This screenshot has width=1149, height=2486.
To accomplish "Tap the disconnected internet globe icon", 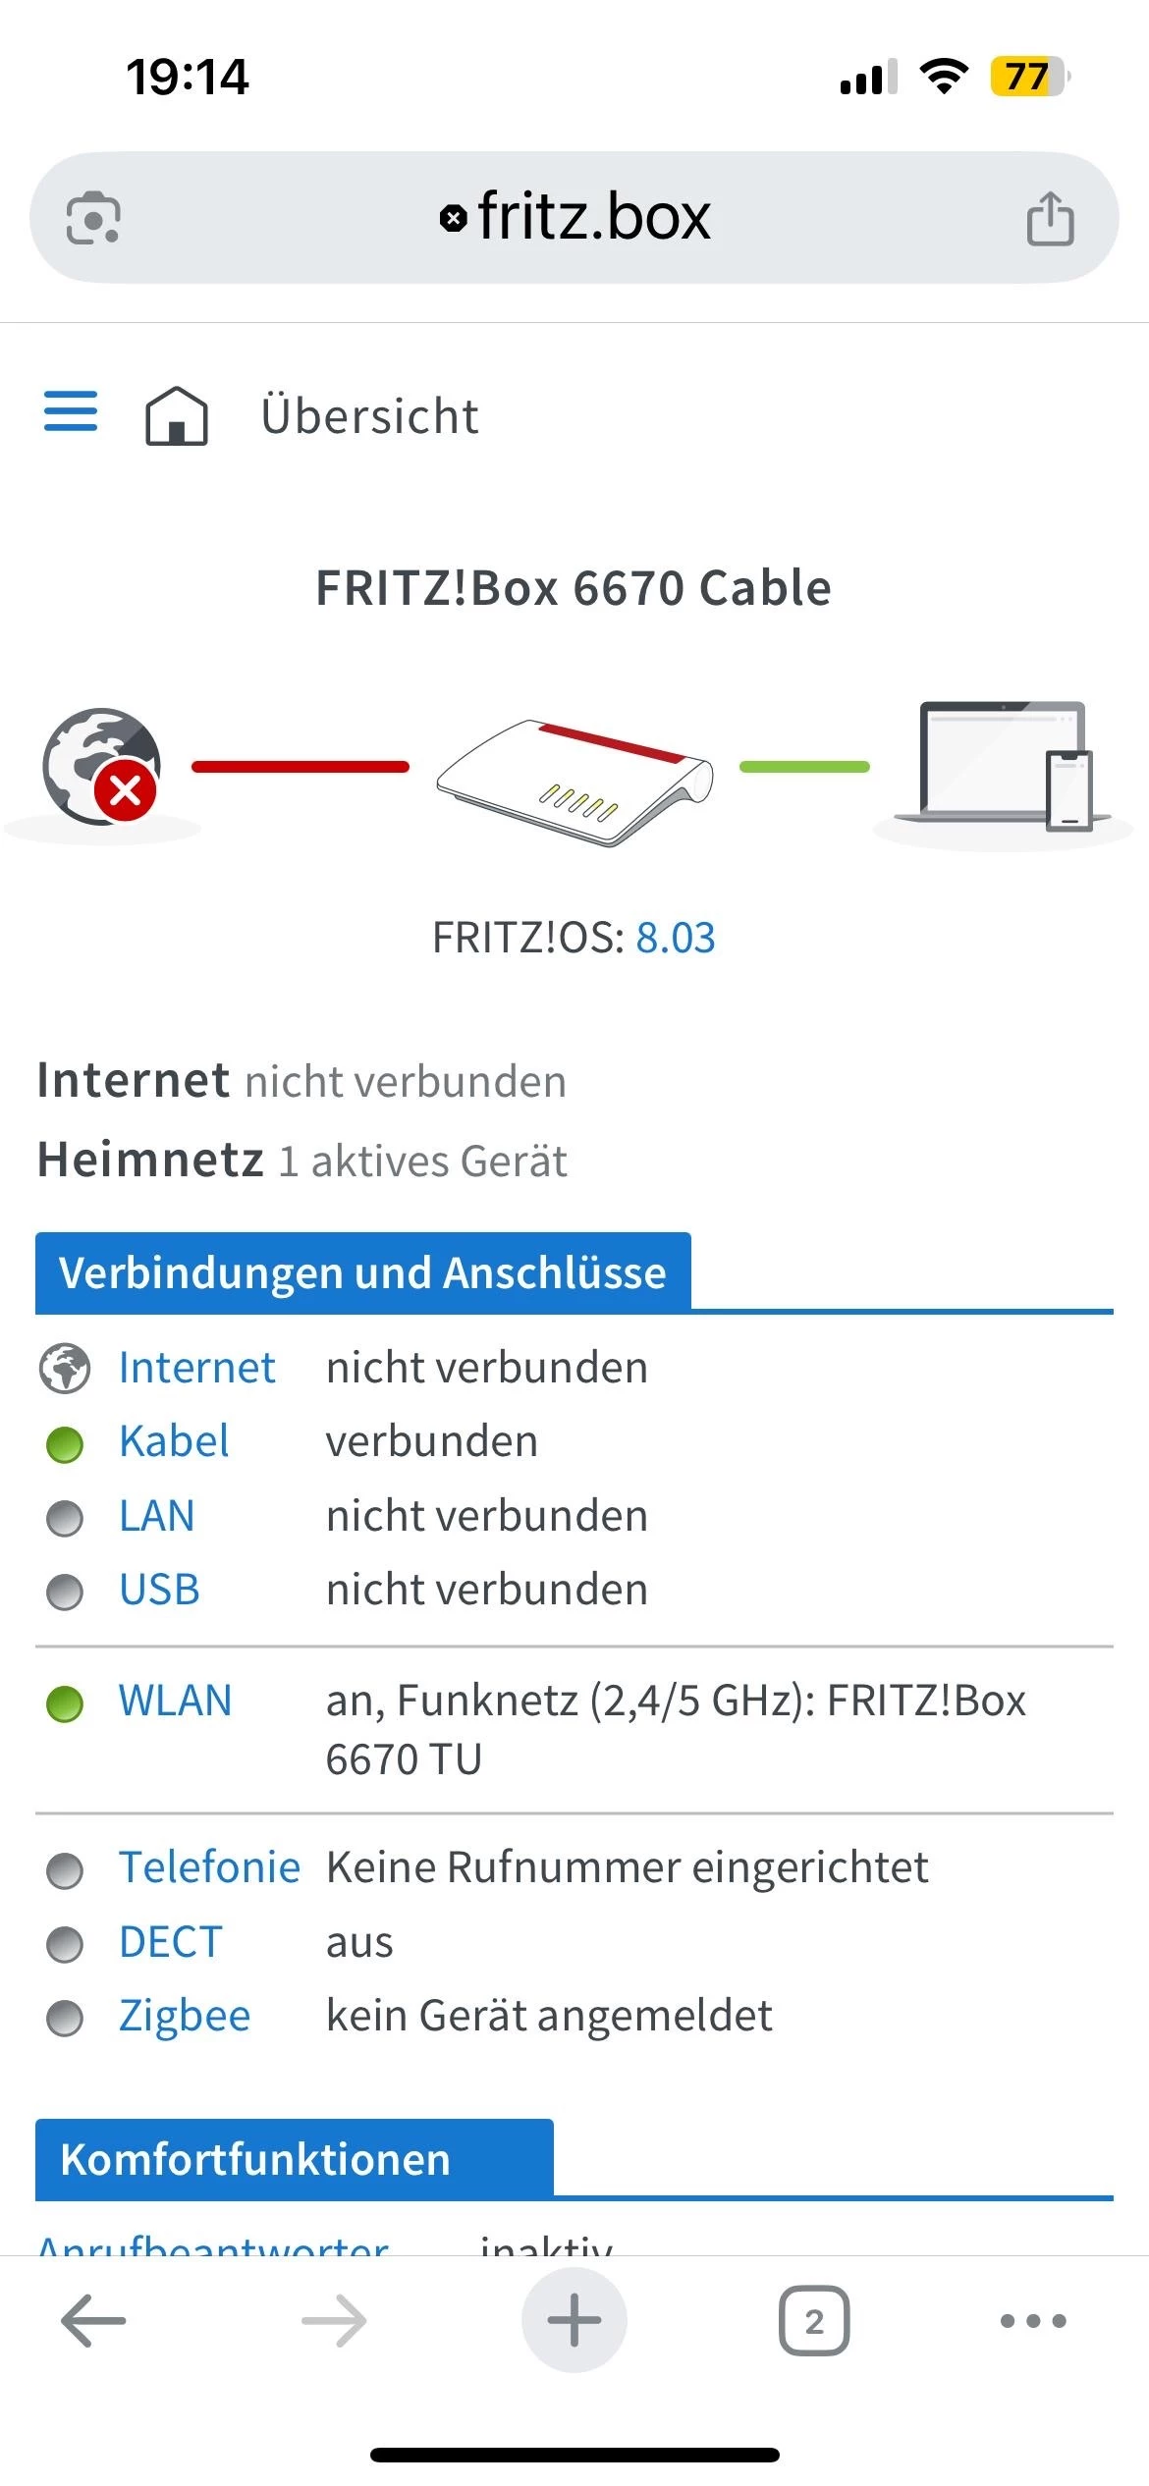I will pyautogui.click(x=101, y=767).
